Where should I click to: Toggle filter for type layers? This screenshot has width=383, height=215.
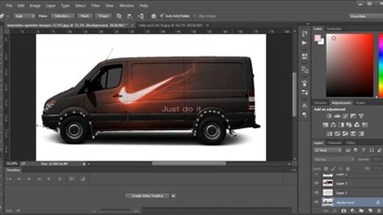[363, 150]
